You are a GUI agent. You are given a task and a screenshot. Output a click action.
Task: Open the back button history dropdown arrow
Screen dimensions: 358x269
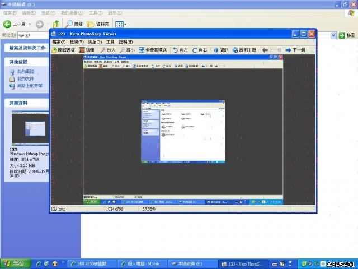[x=30, y=24]
